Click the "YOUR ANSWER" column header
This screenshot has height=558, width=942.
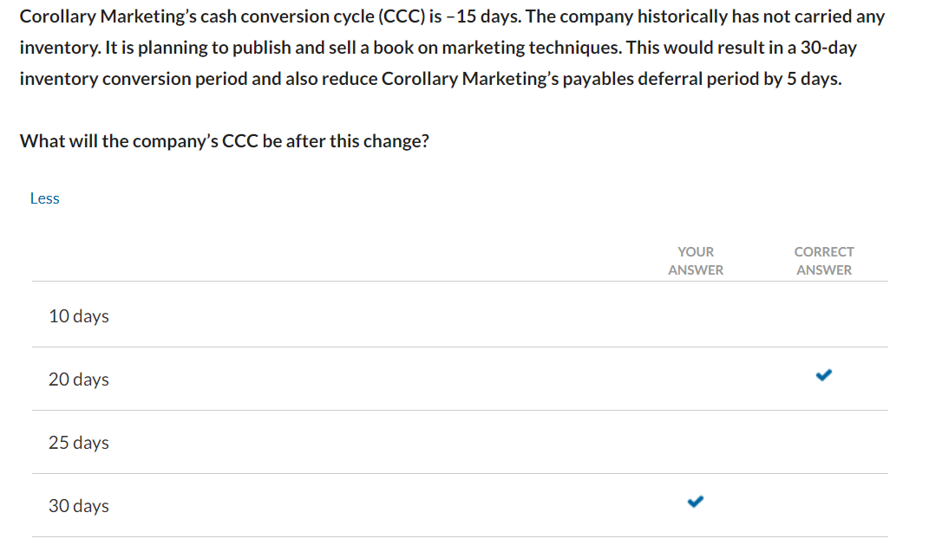(x=695, y=260)
